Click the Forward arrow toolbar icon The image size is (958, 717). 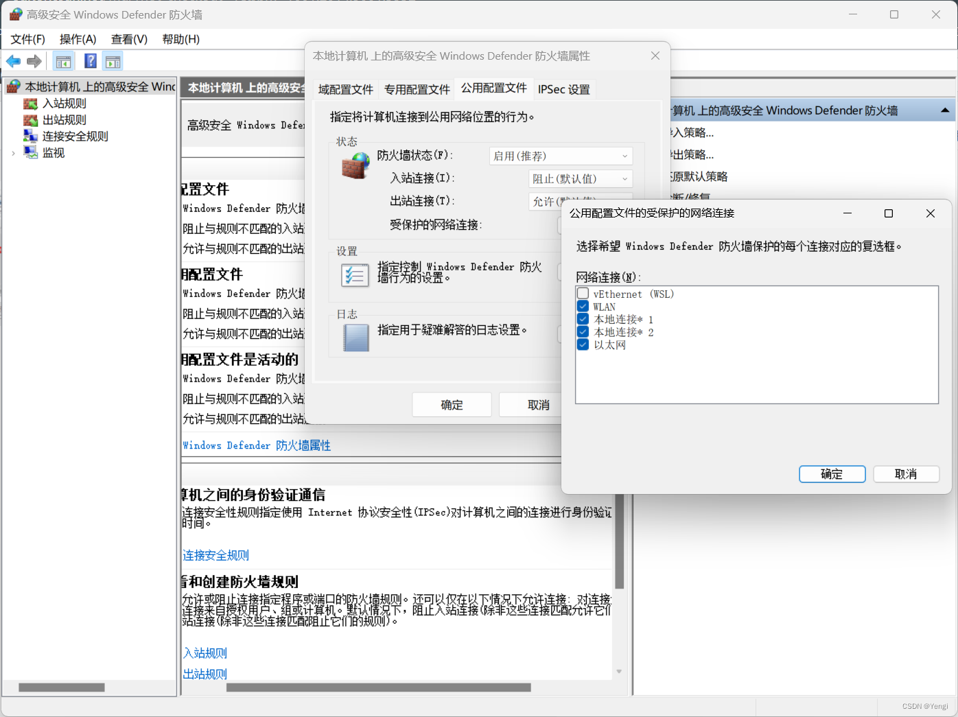pyautogui.click(x=34, y=62)
